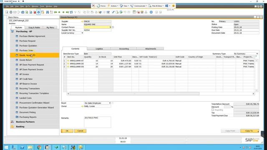This screenshot has height=150, width=267.
Task: Select the EUR 470.00 unit price cell
Action: (122, 61)
